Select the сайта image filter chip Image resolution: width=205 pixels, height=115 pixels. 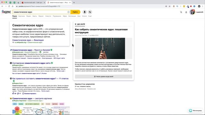point(15,104)
